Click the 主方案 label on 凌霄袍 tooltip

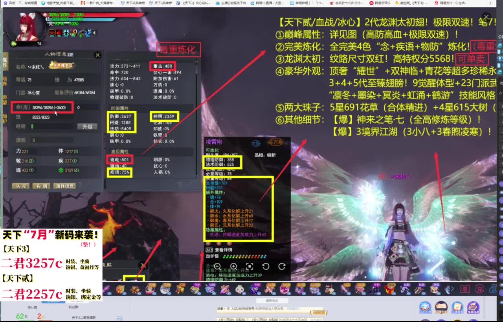pos(276,142)
